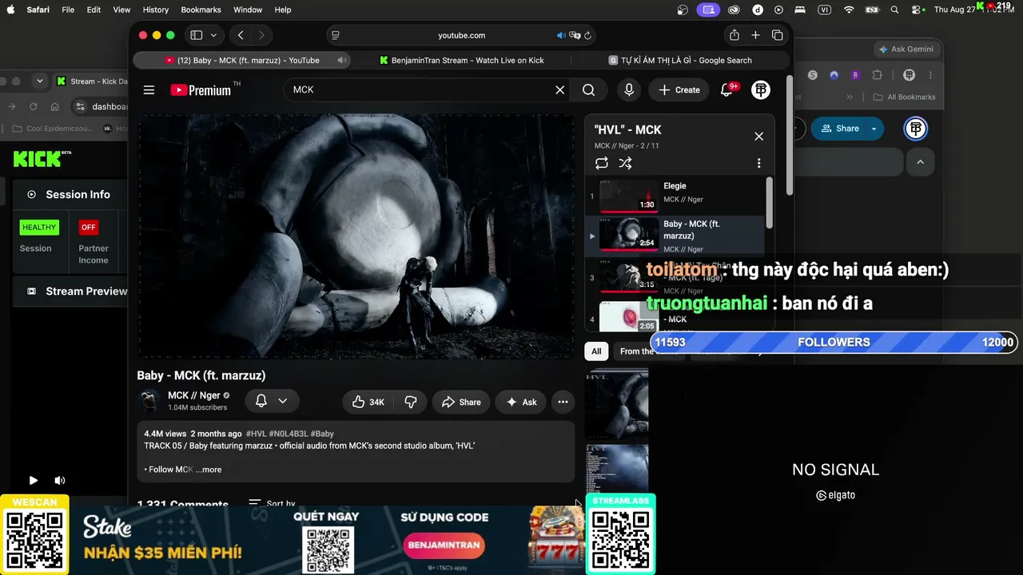The height and width of the screenshot is (575, 1023).
Task: Select the All filter chip
Action: point(596,351)
